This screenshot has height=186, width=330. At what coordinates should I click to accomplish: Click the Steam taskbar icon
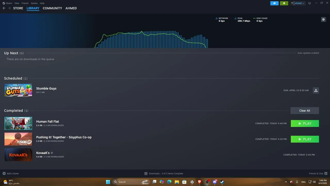coord(222,182)
